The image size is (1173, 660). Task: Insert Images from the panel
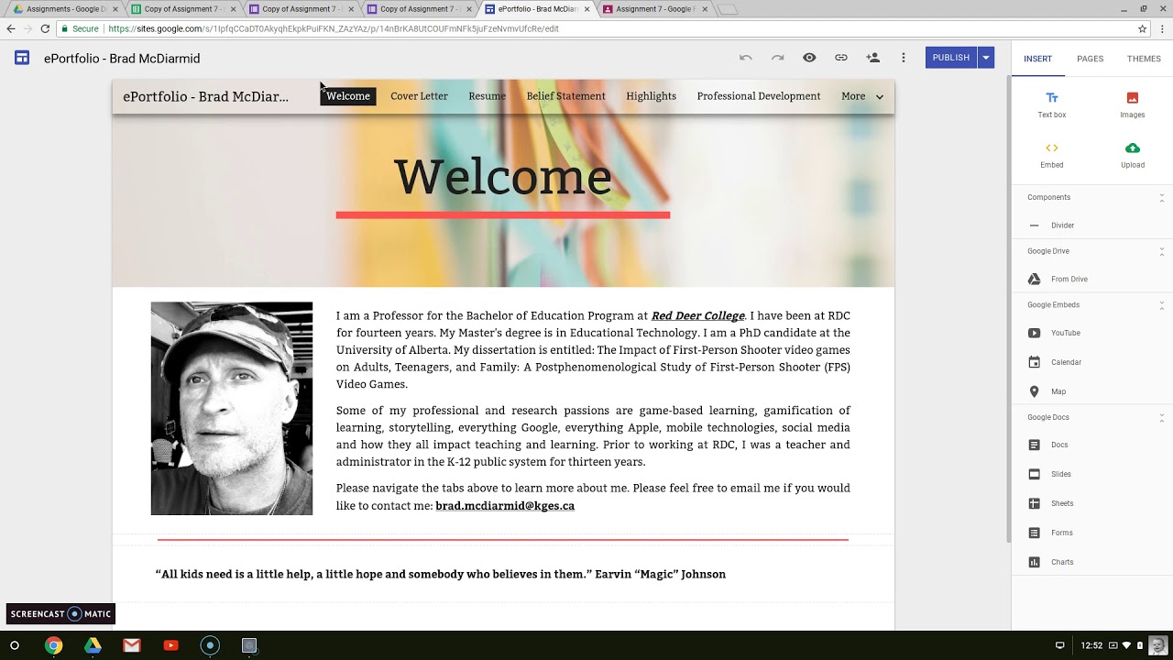(1133, 104)
